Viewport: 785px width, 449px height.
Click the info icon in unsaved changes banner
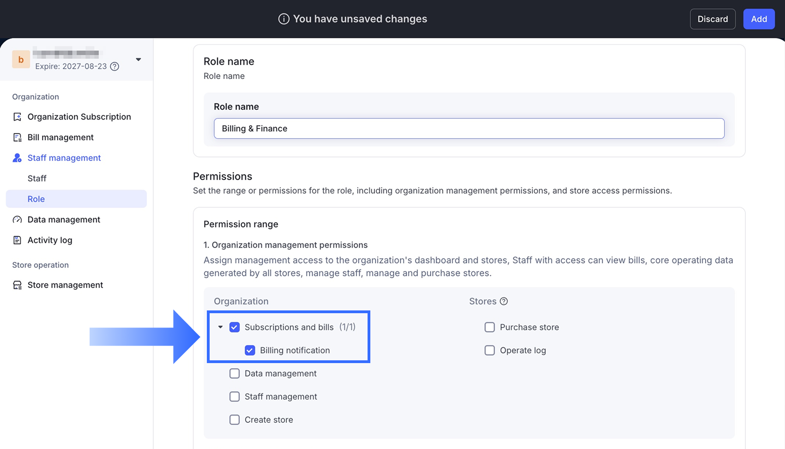[x=284, y=19]
